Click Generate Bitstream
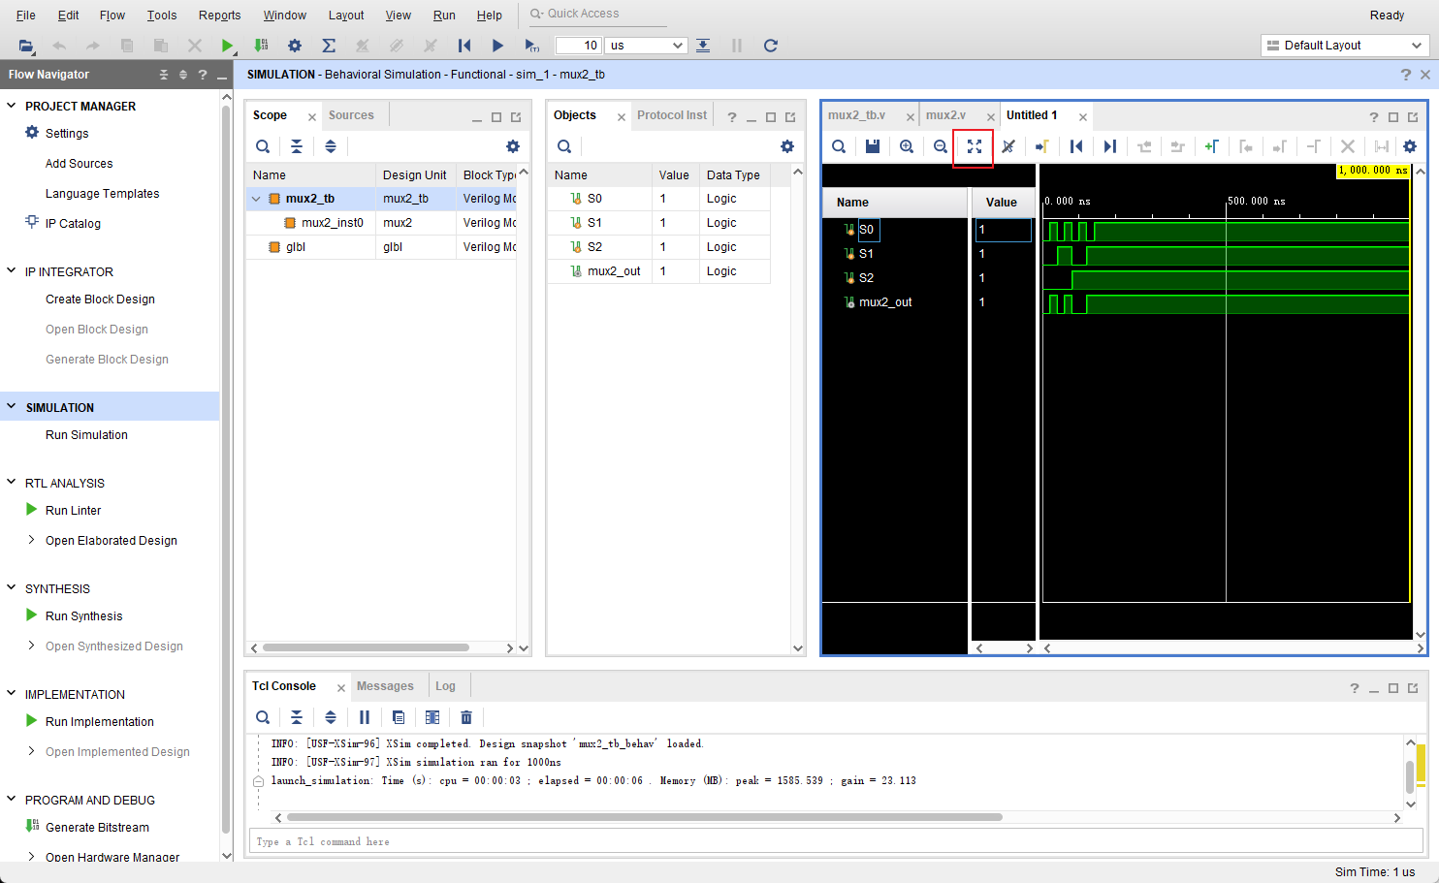This screenshot has width=1439, height=883. [x=97, y=828]
